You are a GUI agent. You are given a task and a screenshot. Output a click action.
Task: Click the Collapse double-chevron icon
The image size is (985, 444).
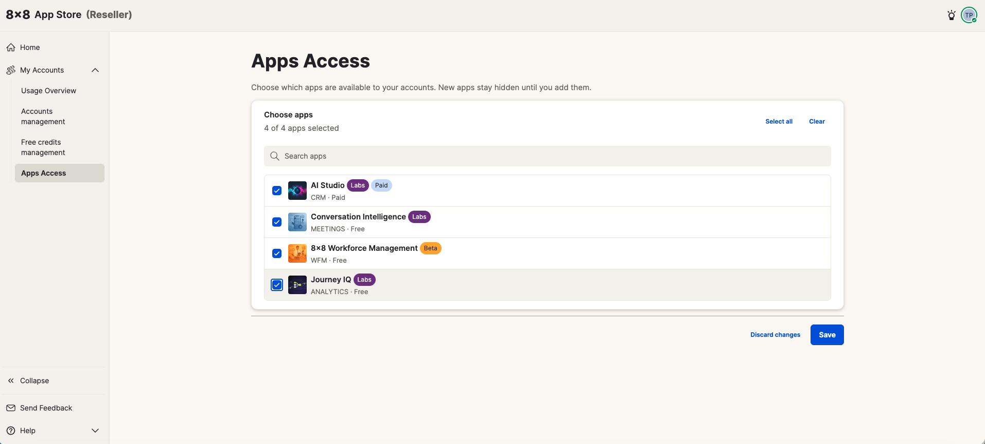pos(11,381)
